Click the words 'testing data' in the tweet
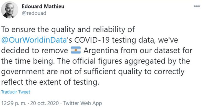Image resolution: width=202 pixels, height=108 pixels. pyautogui.click(x=133, y=40)
